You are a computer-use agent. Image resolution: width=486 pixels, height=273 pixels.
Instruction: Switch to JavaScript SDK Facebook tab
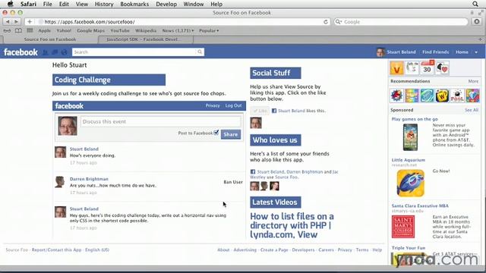(x=145, y=39)
